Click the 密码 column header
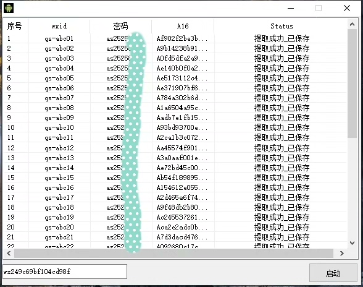This screenshot has width=363, height=287. (x=120, y=26)
